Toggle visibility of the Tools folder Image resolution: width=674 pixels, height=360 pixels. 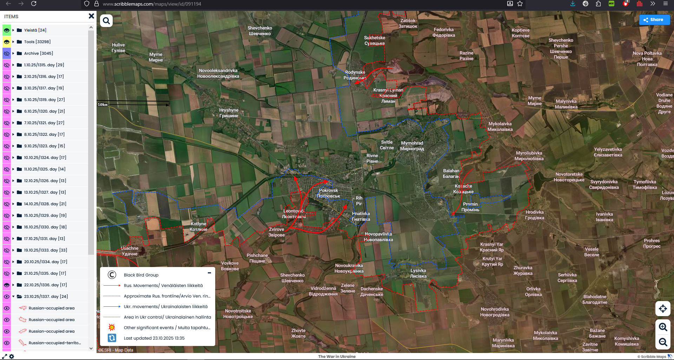(x=7, y=42)
